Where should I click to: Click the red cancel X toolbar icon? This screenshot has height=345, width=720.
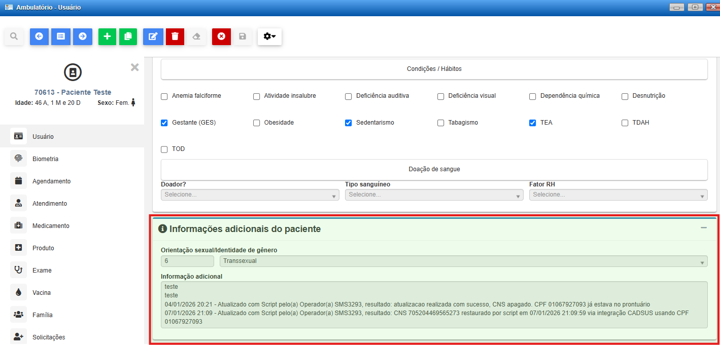pyautogui.click(x=221, y=36)
